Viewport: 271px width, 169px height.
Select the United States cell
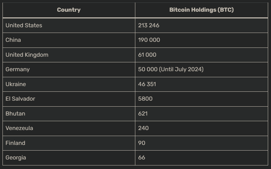click(x=24, y=26)
